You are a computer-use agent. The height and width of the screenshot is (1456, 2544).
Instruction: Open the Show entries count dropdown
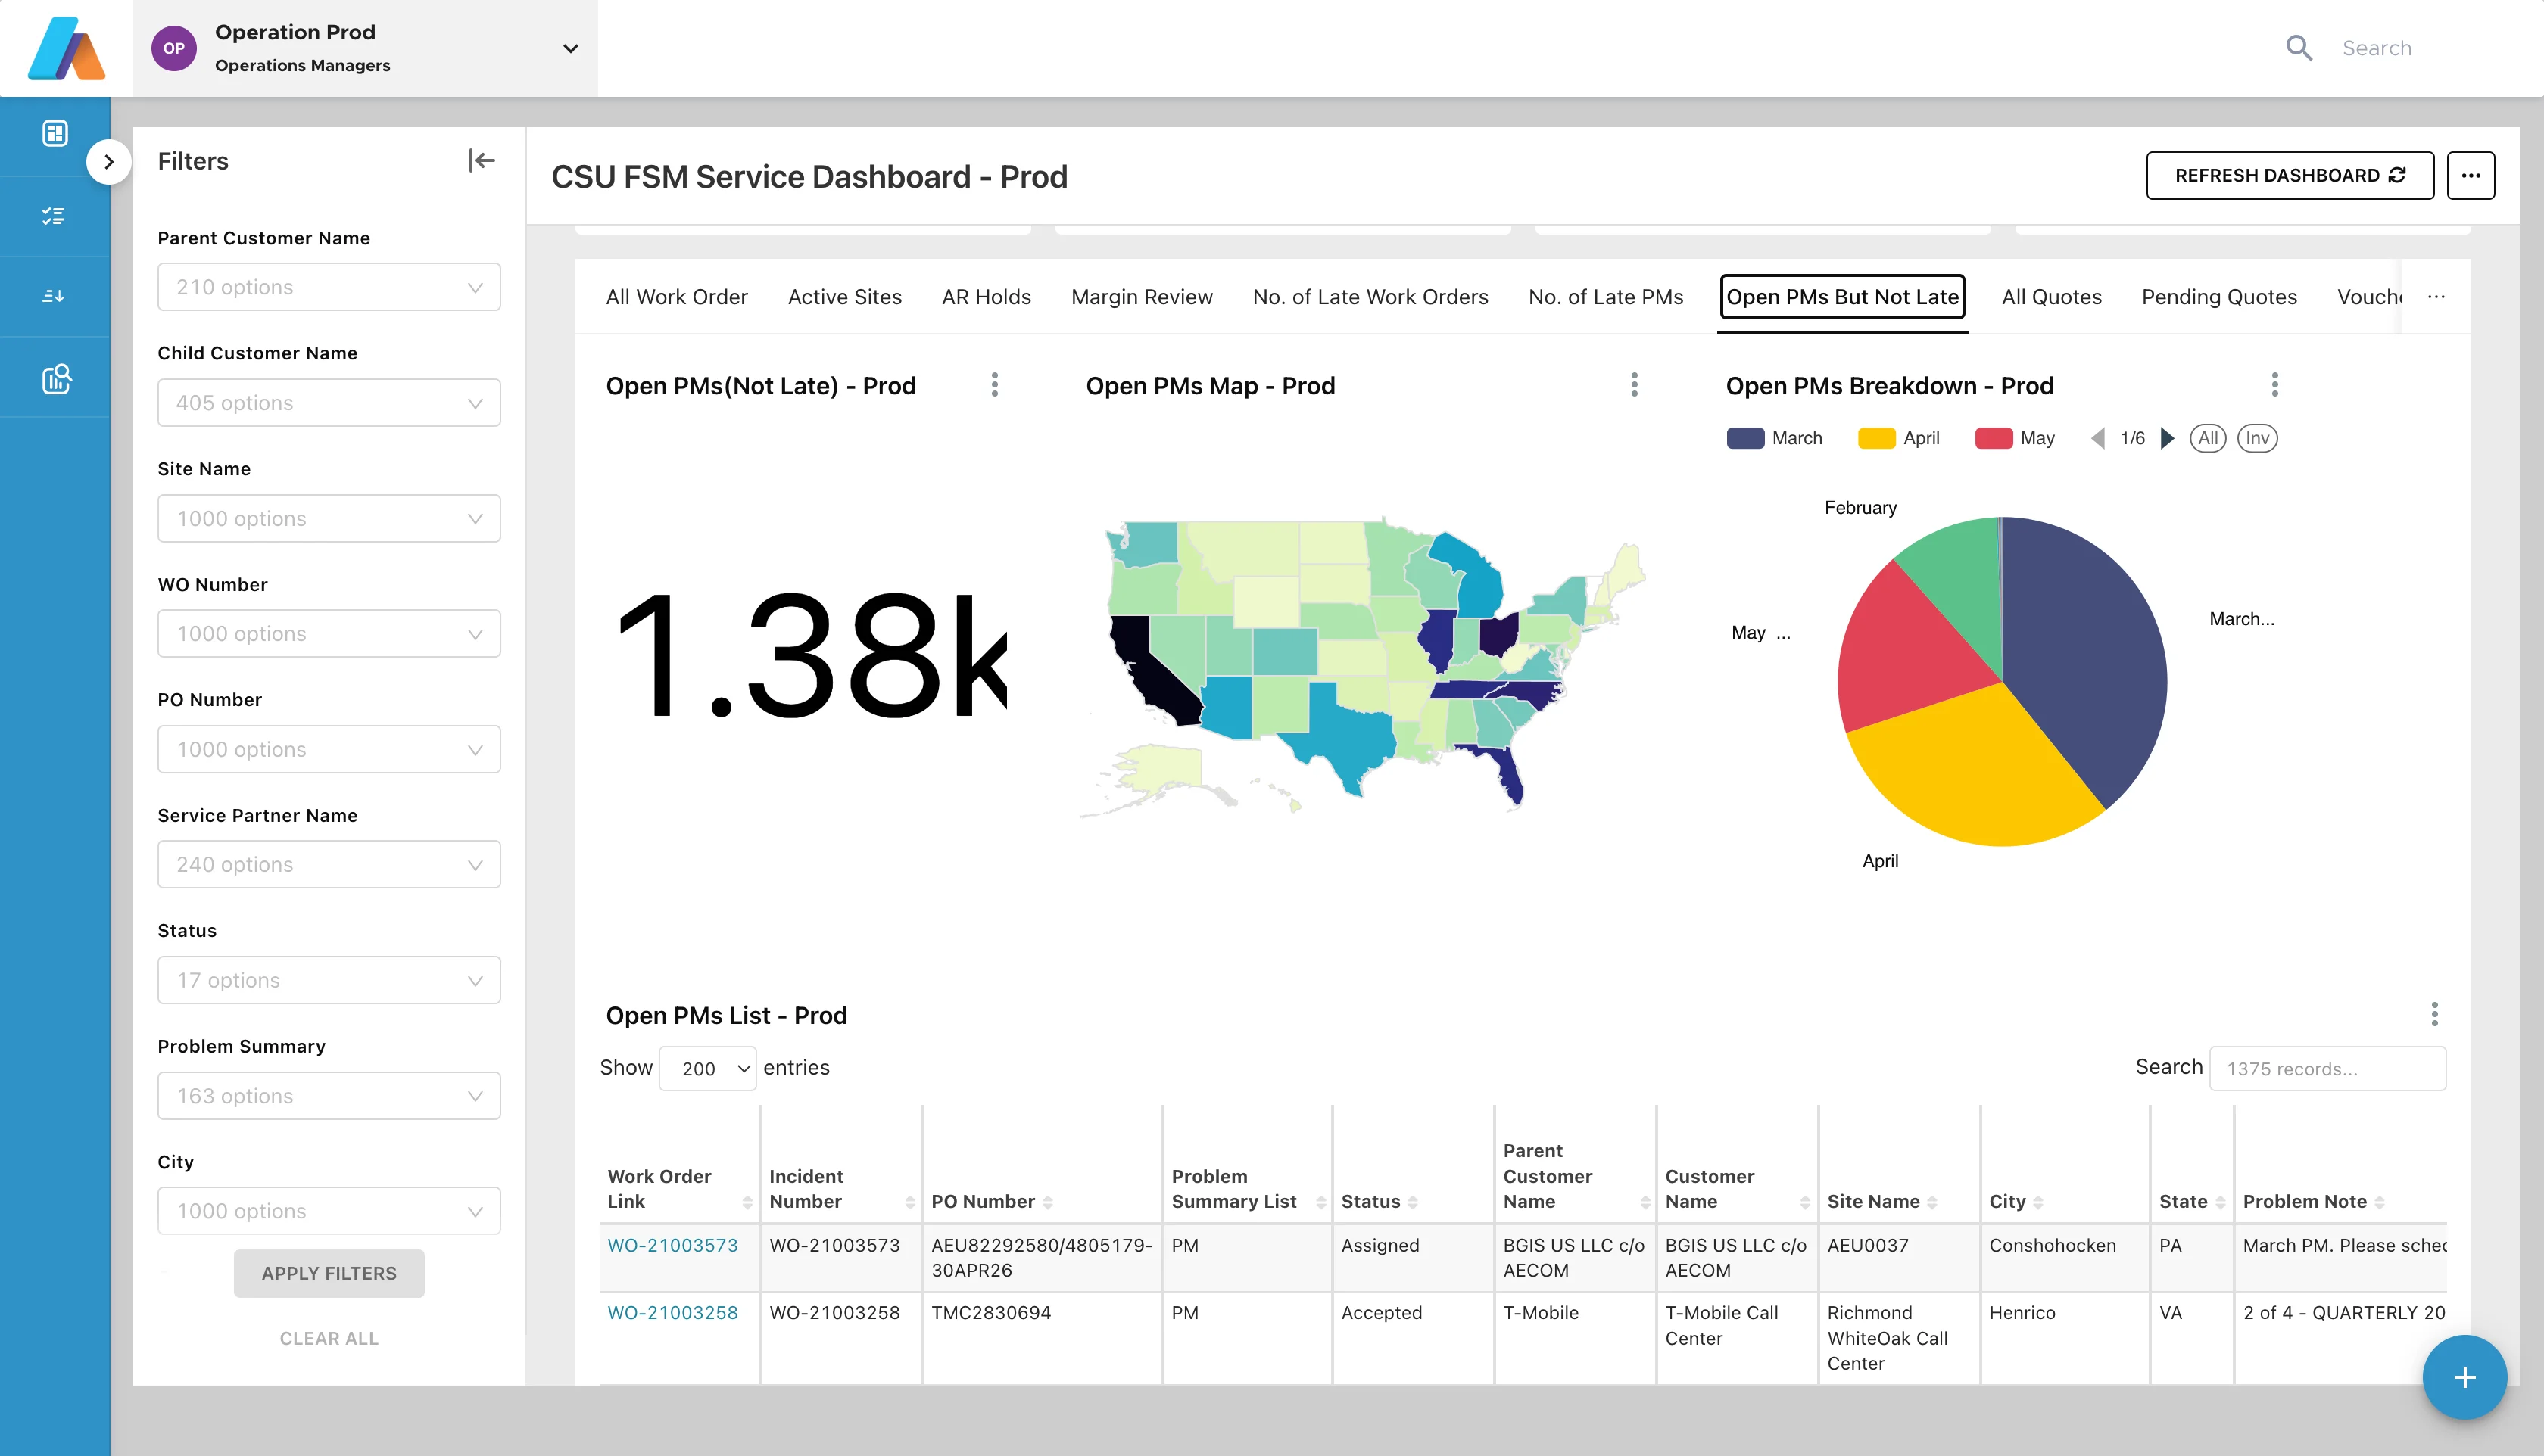707,1068
